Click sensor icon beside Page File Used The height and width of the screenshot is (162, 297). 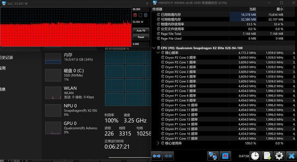(158, 38)
